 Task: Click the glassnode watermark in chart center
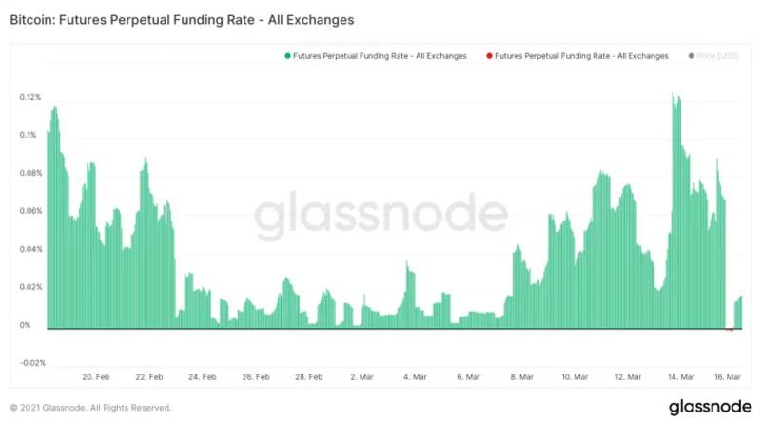(x=380, y=219)
